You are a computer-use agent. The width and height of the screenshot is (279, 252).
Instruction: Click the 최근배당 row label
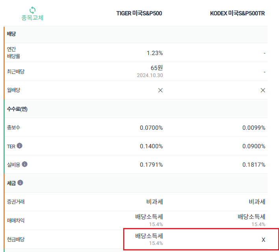[16, 72]
